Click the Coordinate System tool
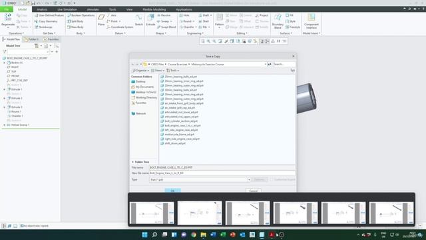426x240 pixels. [x=120, y=27]
